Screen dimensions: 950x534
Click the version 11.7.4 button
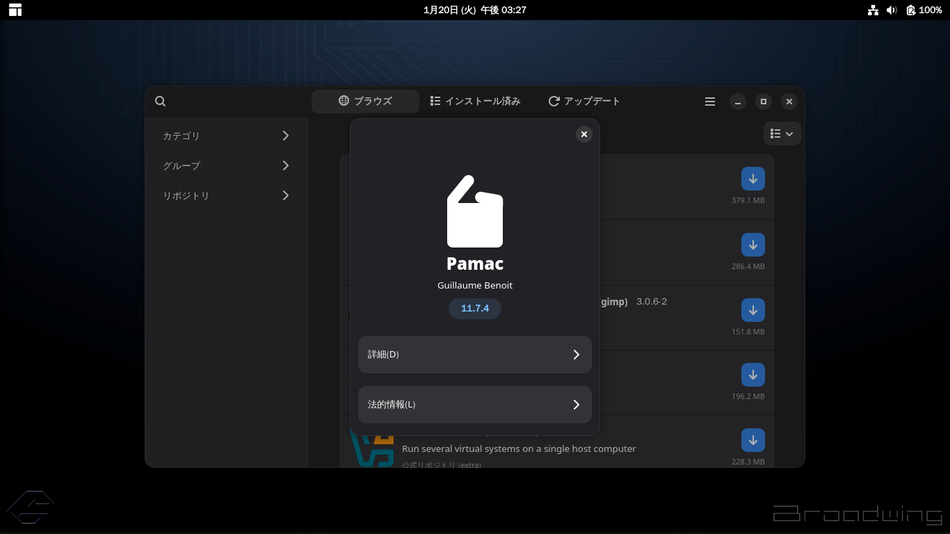[x=475, y=308]
